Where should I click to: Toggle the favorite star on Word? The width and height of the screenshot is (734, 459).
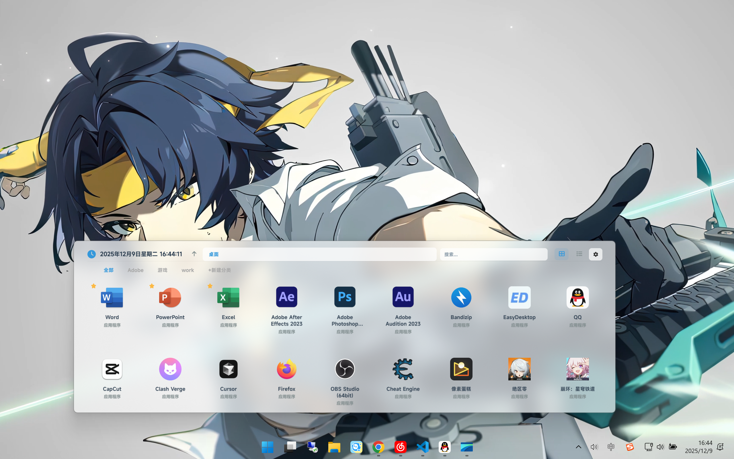click(94, 286)
